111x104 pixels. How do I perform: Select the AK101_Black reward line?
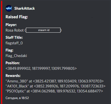(56, 86)
